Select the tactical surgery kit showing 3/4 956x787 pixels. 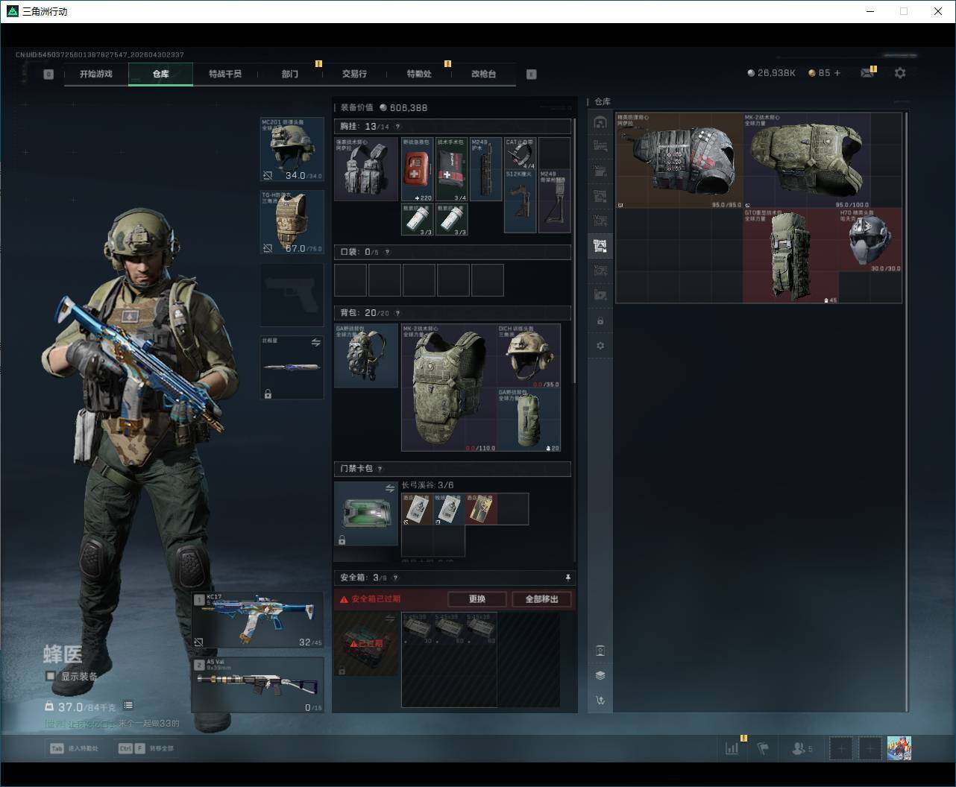click(452, 169)
